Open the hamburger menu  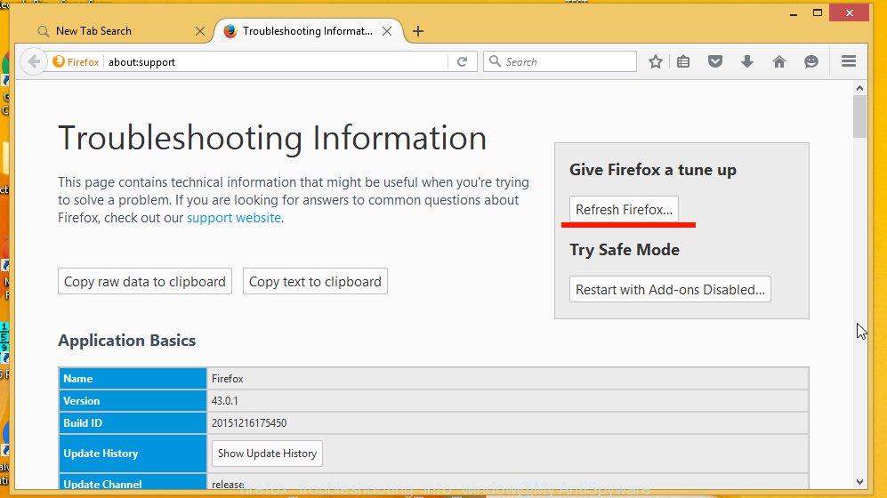848,61
